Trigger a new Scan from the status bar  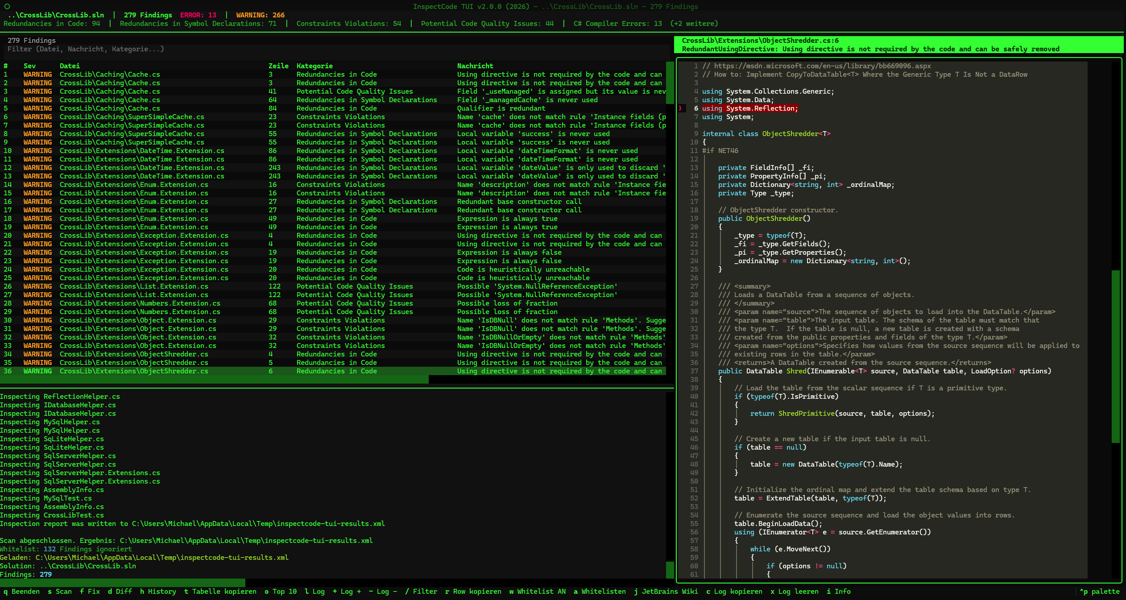tap(60, 592)
